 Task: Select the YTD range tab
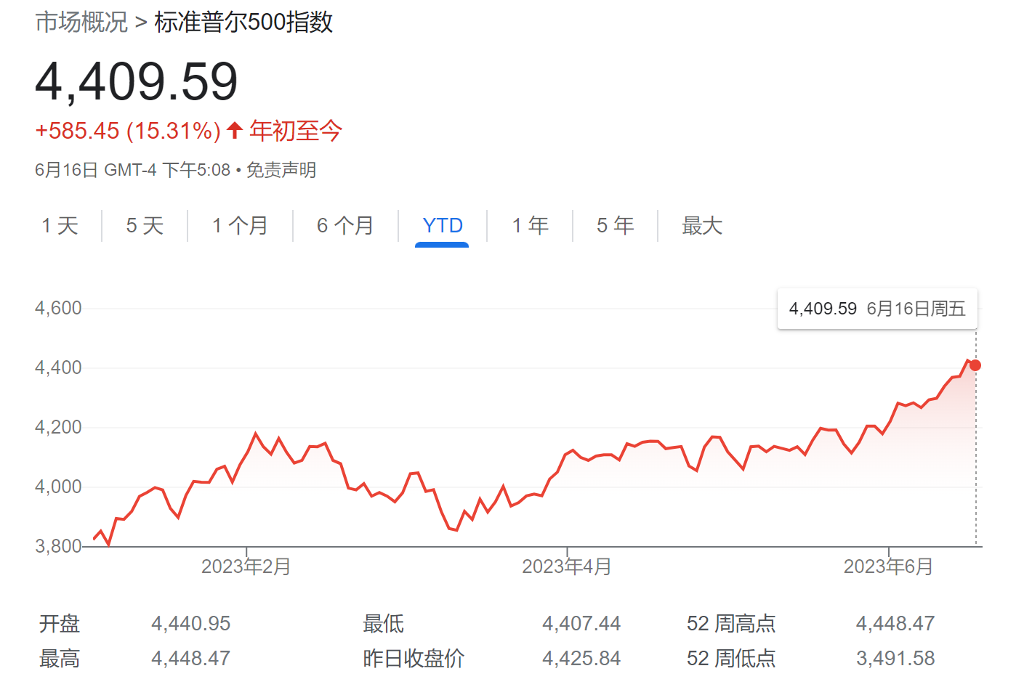click(443, 226)
